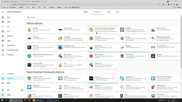The width and height of the screenshot is (182, 102).
Task: Click the page vertical scrollbar
Action: (x=181, y=42)
